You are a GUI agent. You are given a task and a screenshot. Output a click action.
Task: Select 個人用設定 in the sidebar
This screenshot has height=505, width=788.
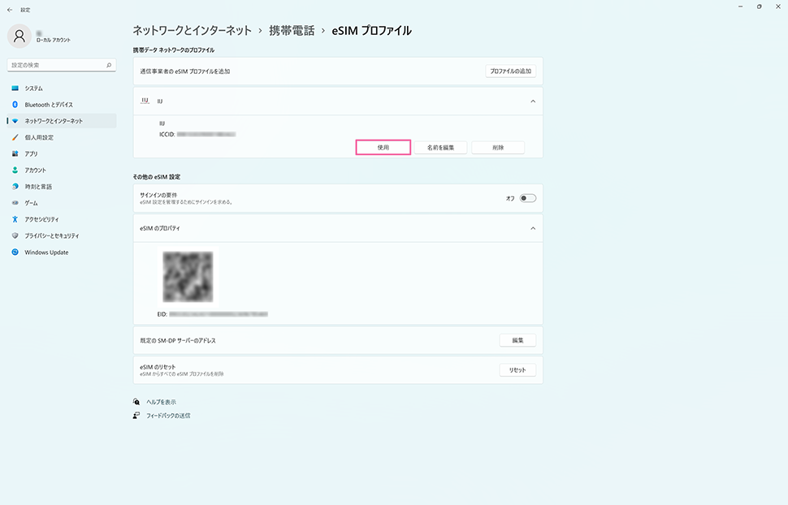(39, 137)
